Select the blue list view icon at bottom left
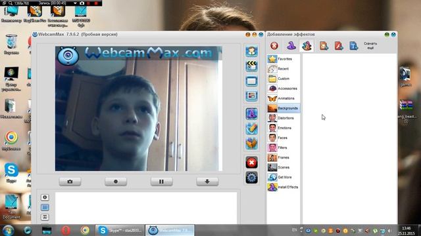The image size is (421, 236). (x=45, y=207)
